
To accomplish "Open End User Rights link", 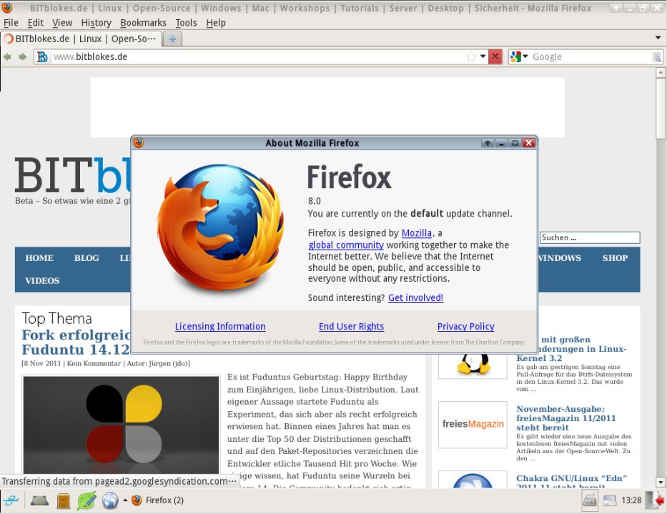I will coord(351,326).
